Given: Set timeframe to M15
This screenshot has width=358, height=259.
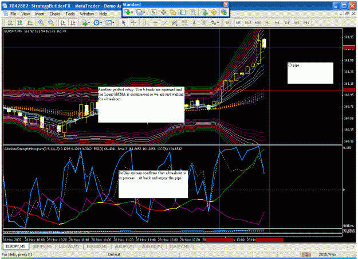Looking at the screenshot, I should [248, 22].
